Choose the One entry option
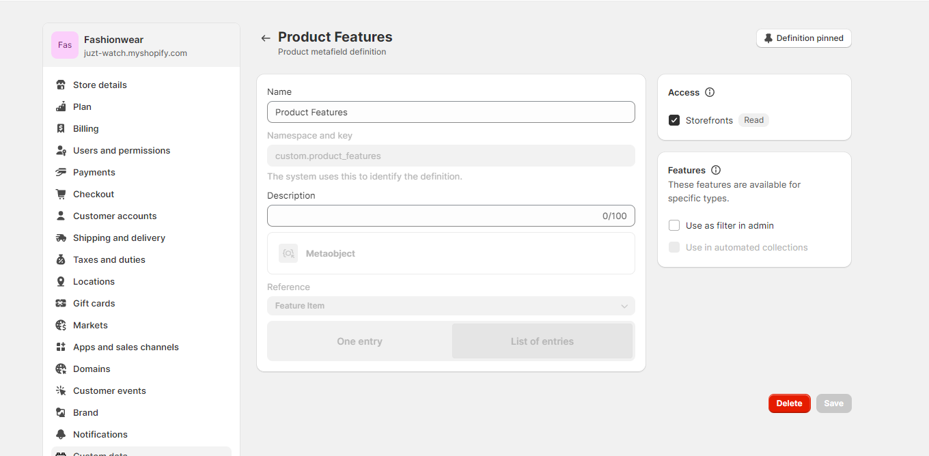The width and height of the screenshot is (929, 456). pyautogui.click(x=359, y=341)
